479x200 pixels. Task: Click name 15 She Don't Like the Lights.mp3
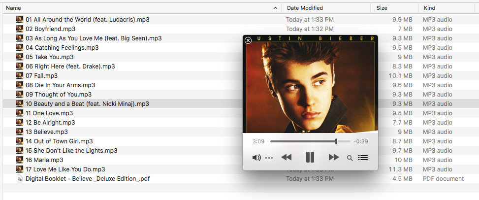coord(71,150)
